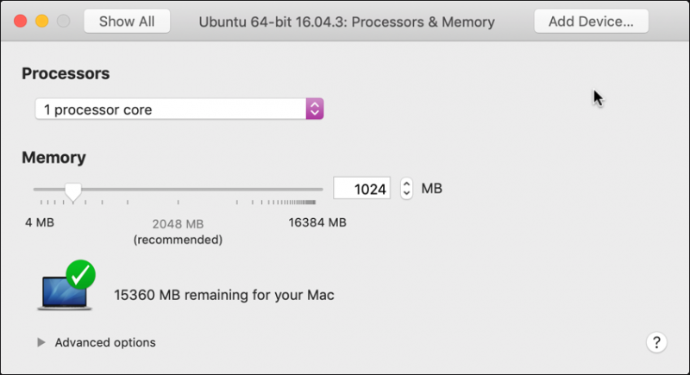The height and width of the screenshot is (375, 690).
Task: Click the help question mark button
Action: [x=655, y=342]
